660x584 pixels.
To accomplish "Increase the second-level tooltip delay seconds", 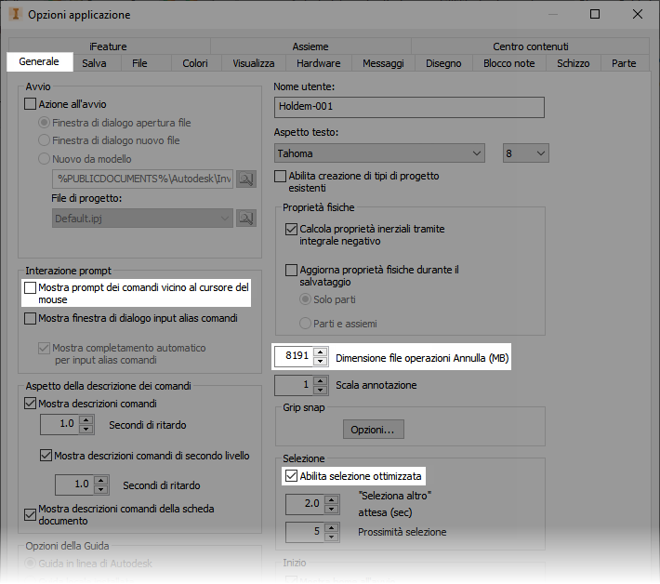I will [x=101, y=480].
